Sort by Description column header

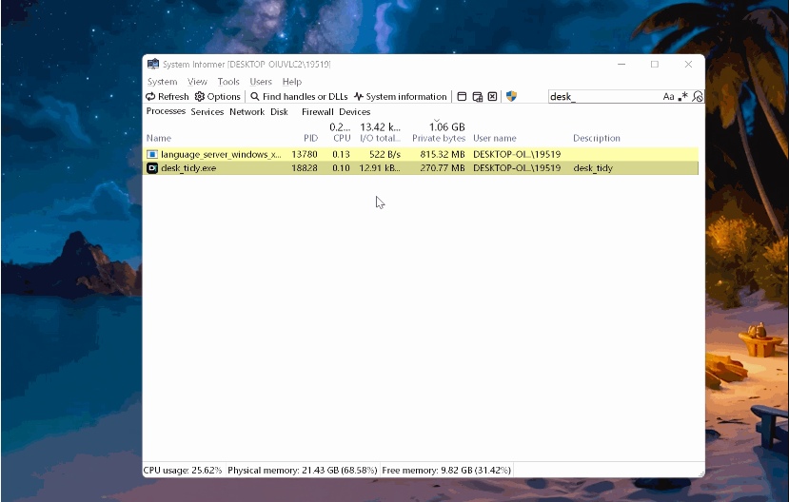click(x=597, y=138)
